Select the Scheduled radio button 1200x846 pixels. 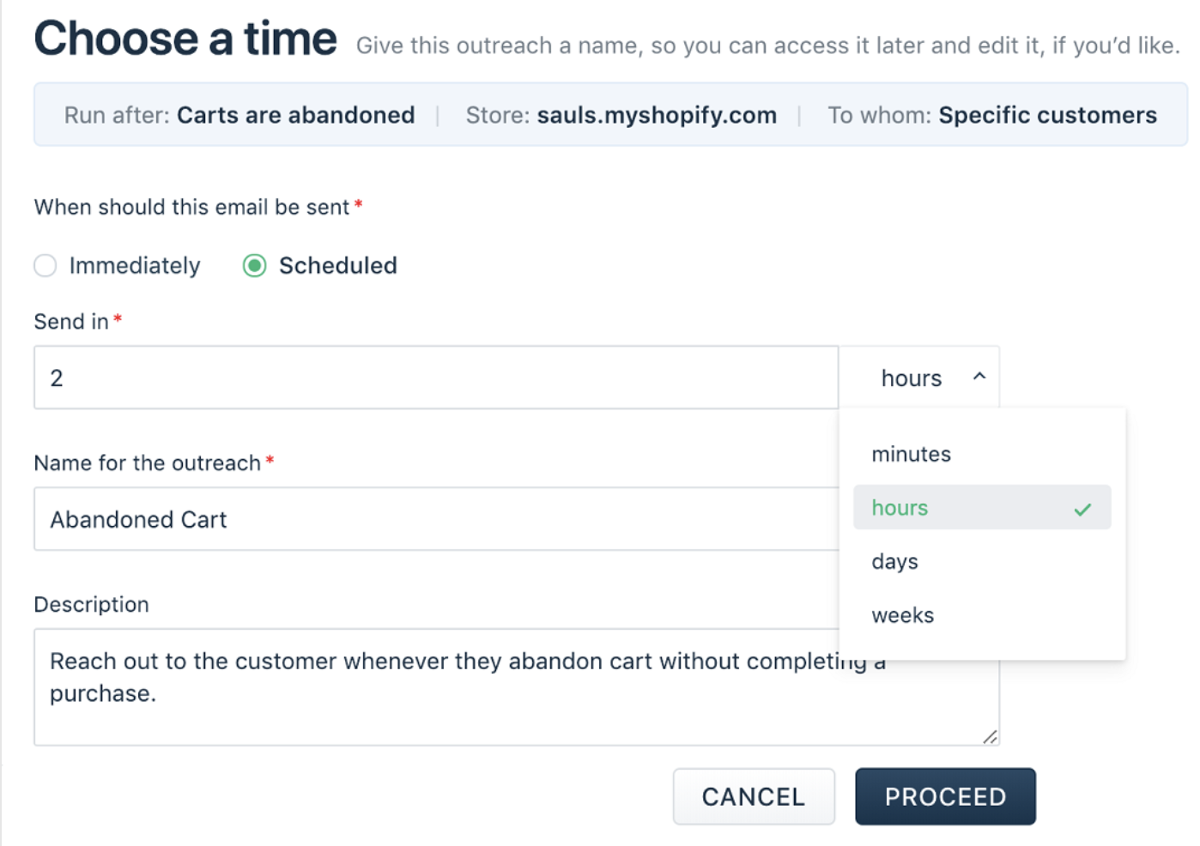254,266
